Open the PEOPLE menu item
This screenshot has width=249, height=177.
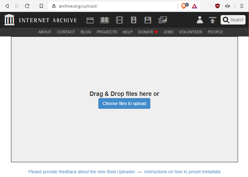click(215, 32)
